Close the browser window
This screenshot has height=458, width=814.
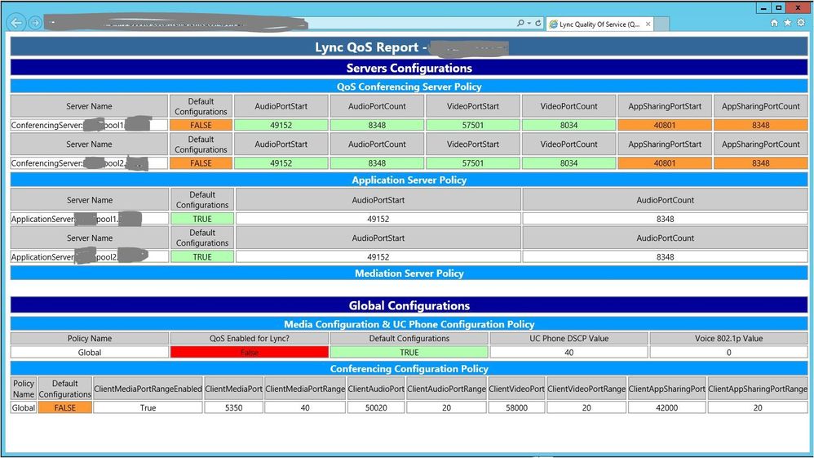[x=798, y=8]
